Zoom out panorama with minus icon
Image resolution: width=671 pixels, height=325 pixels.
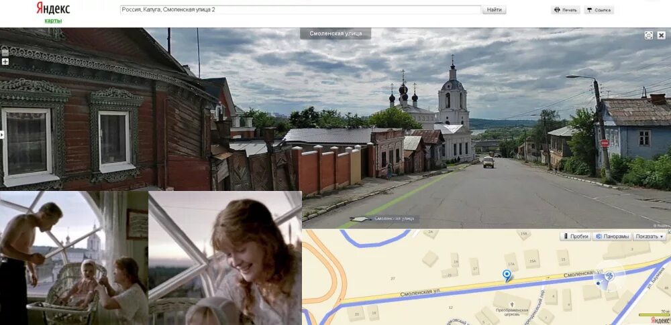point(5,52)
